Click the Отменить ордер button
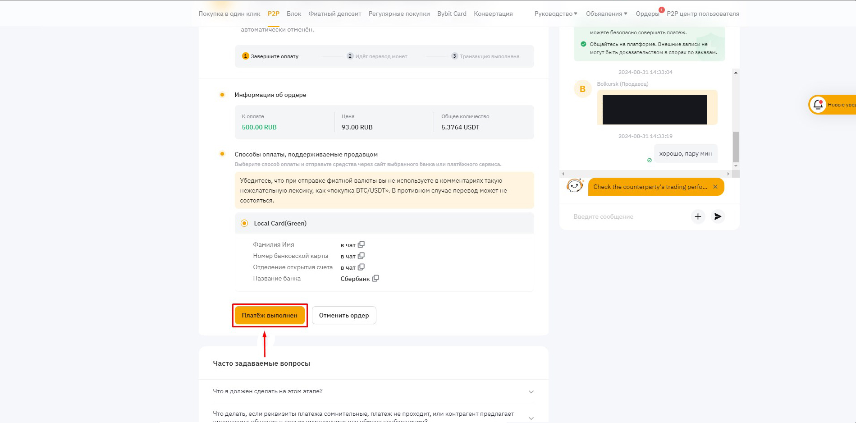This screenshot has height=423, width=856. click(344, 315)
